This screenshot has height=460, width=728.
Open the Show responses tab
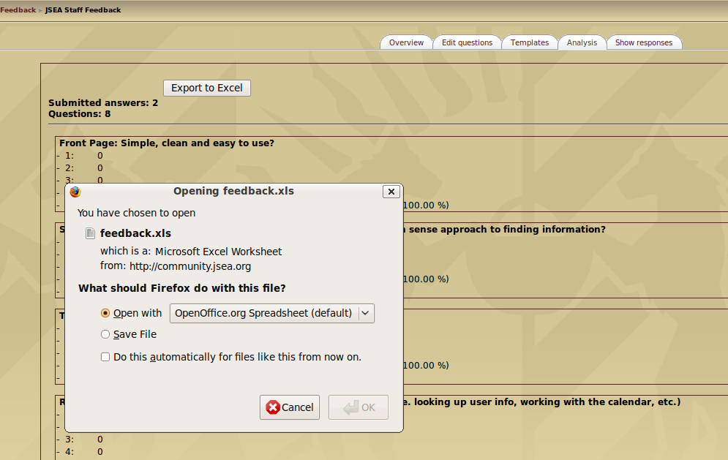pos(644,42)
